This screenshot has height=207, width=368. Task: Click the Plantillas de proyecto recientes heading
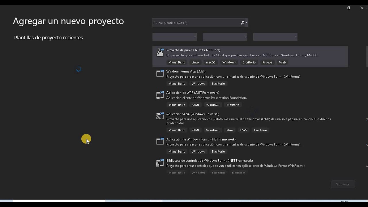click(x=49, y=38)
